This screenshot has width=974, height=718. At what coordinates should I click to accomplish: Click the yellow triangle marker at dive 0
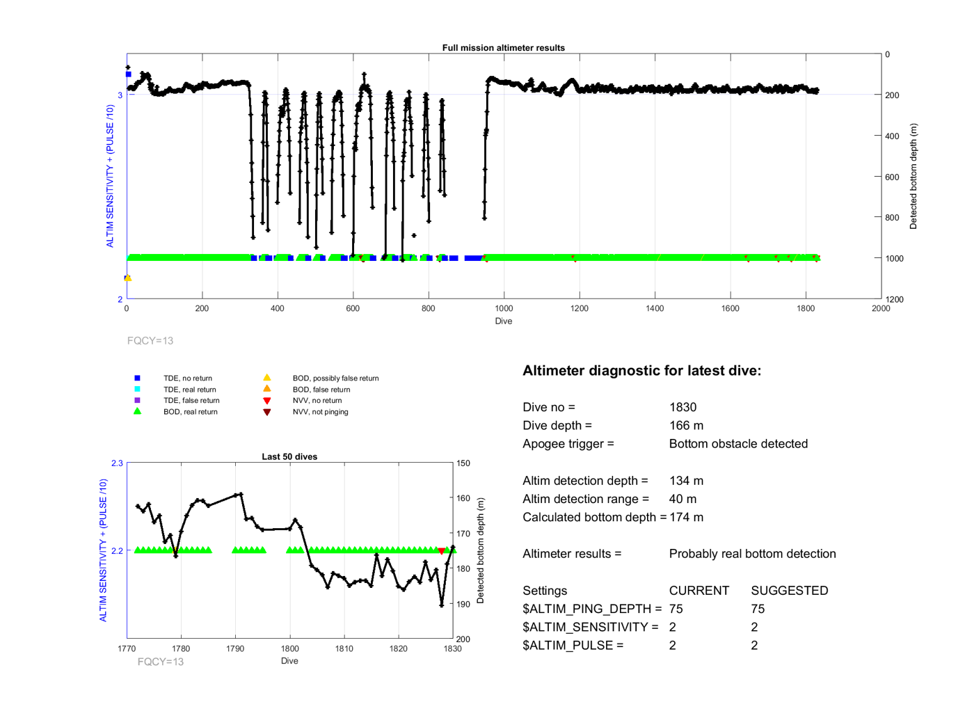[x=128, y=278]
